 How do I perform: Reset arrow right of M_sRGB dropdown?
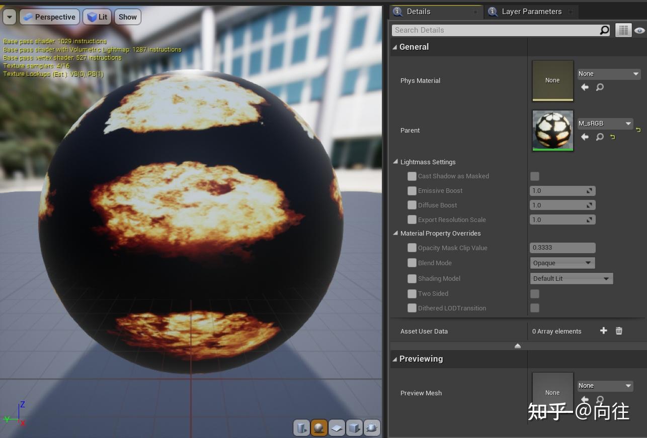click(638, 130)
